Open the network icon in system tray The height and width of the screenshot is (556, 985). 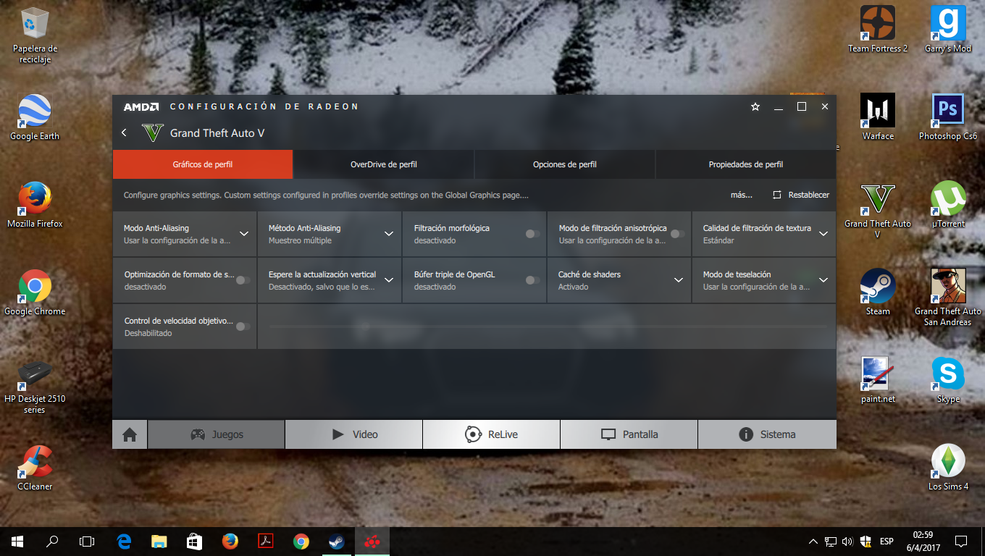click(831, 541)
